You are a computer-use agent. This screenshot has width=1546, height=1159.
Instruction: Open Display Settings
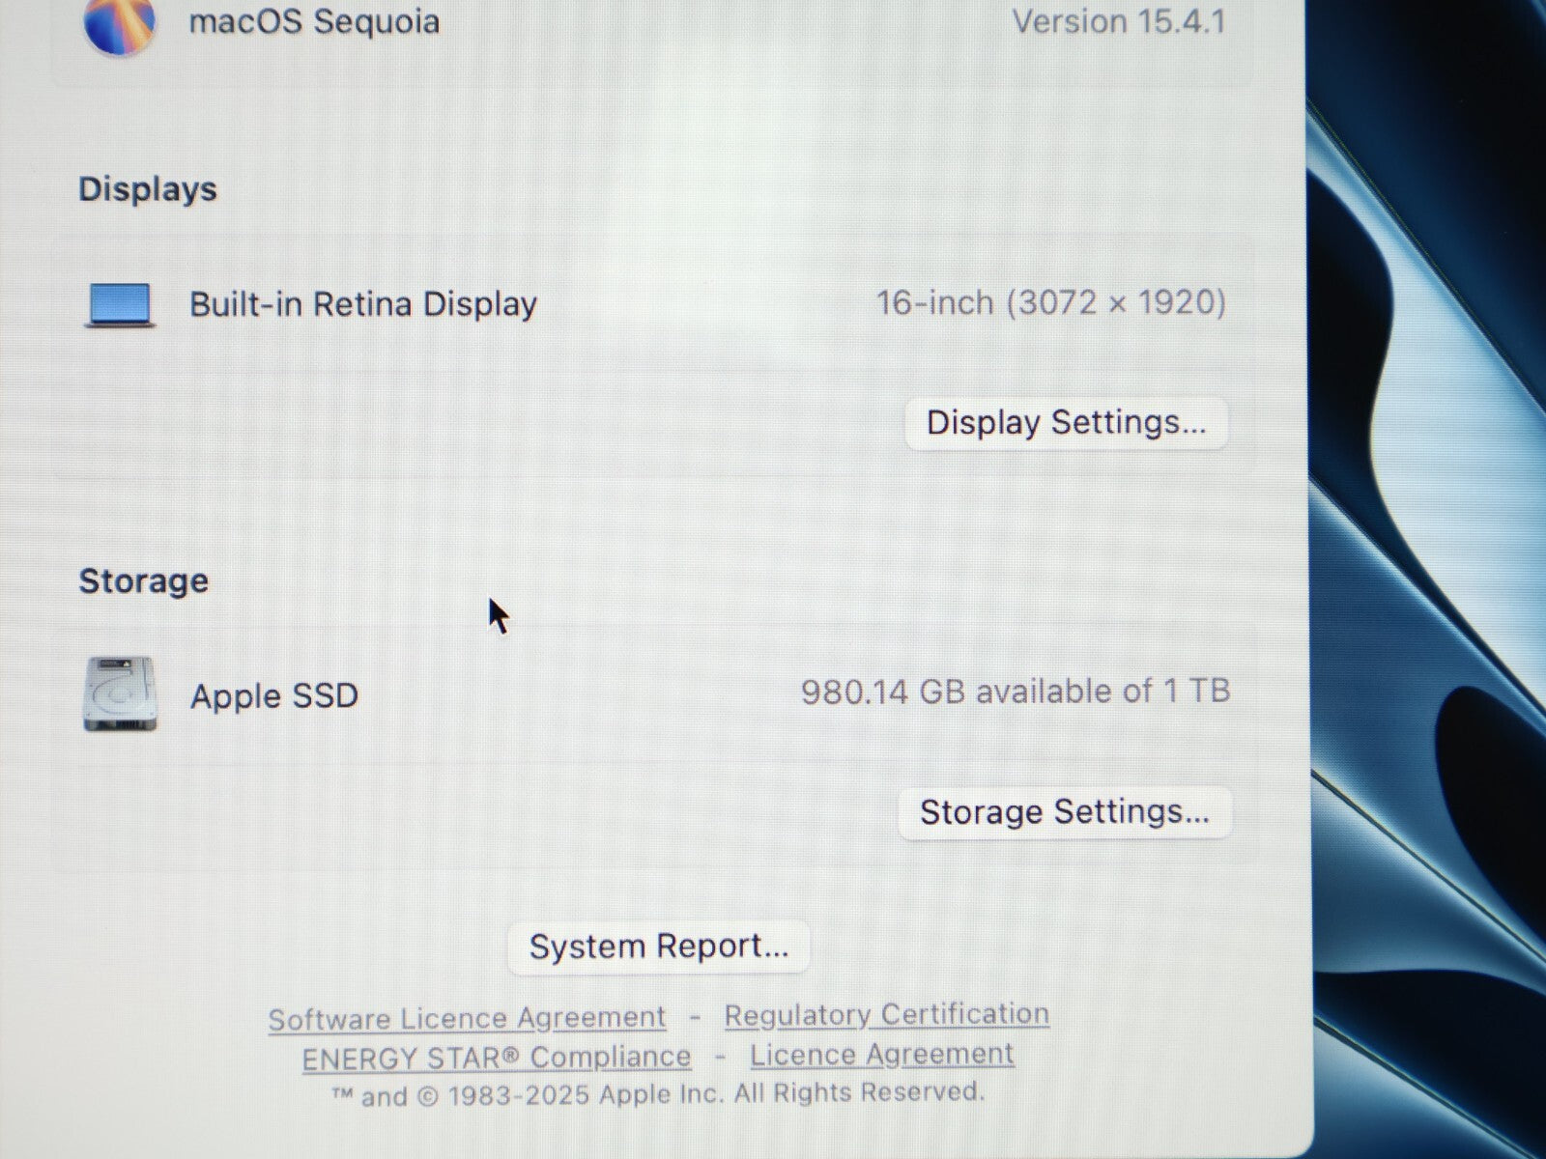[x=1066, y=423]
